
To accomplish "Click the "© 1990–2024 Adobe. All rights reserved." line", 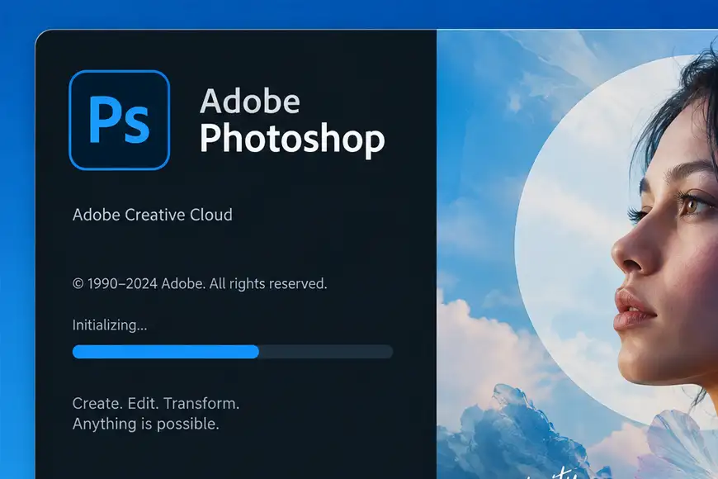I will click(x=200, y=284).
